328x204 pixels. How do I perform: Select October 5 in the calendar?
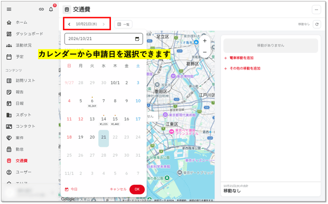coord(81,101)
